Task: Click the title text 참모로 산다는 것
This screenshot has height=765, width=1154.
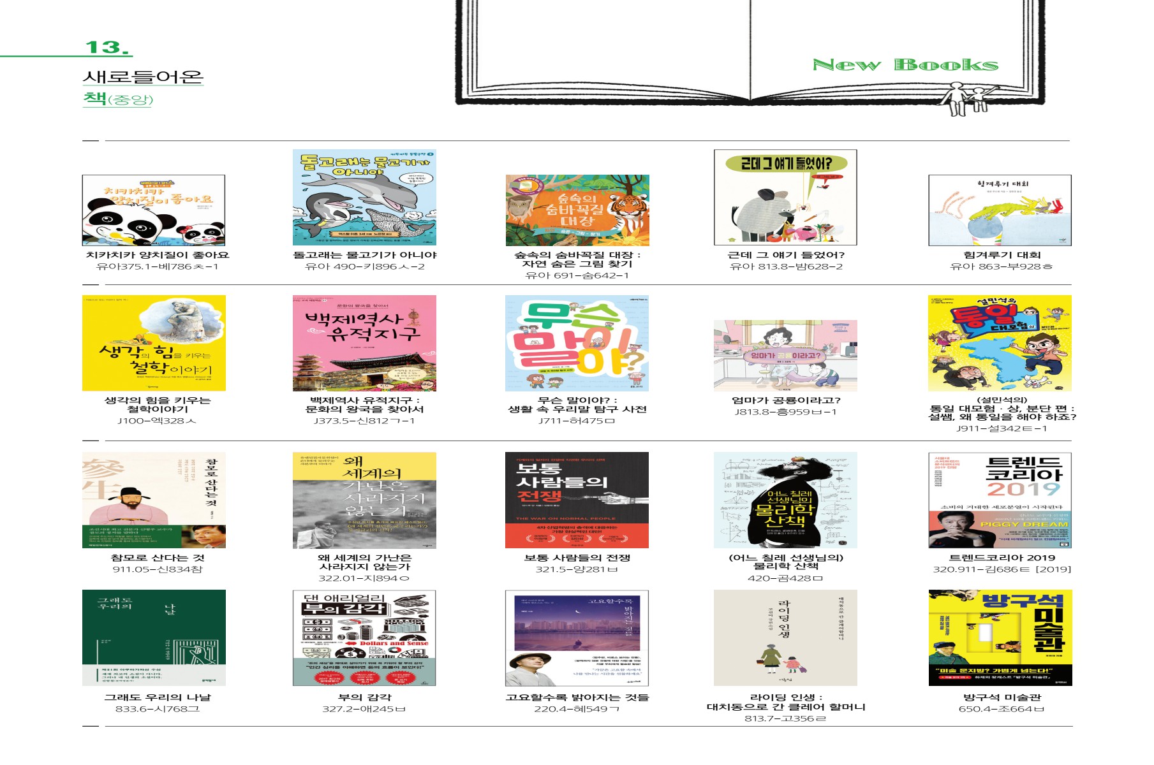Action: click(157, 558)
